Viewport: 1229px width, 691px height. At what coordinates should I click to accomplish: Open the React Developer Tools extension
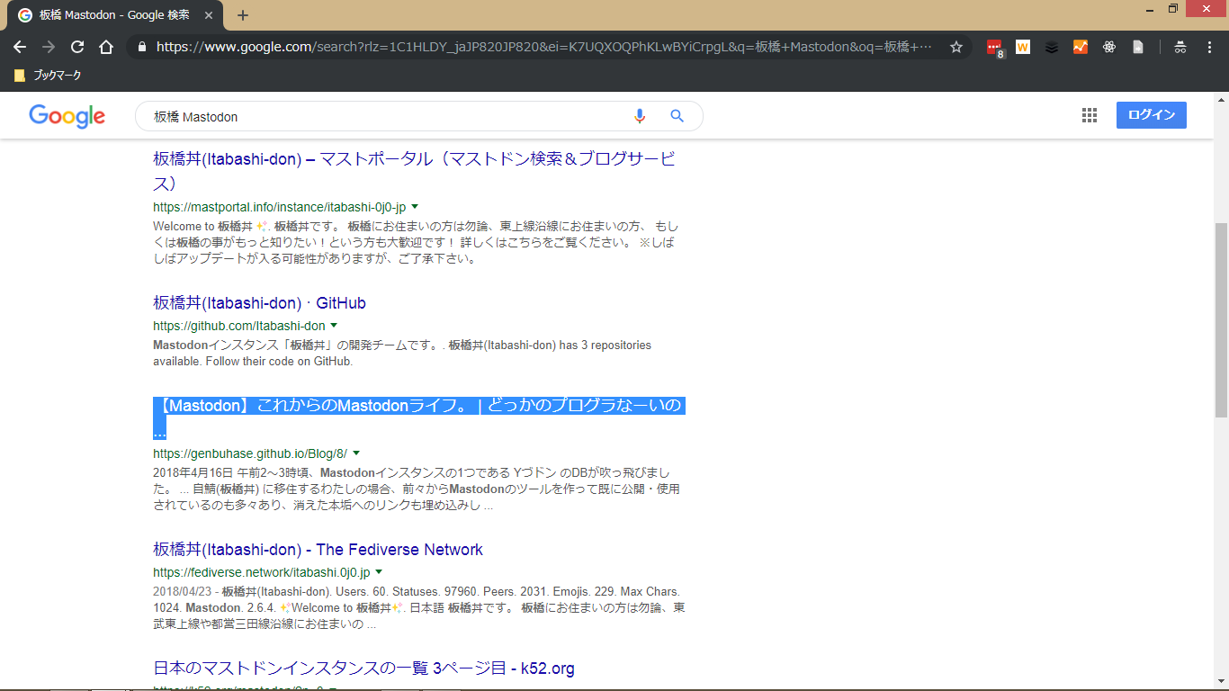pos(1109,47)
